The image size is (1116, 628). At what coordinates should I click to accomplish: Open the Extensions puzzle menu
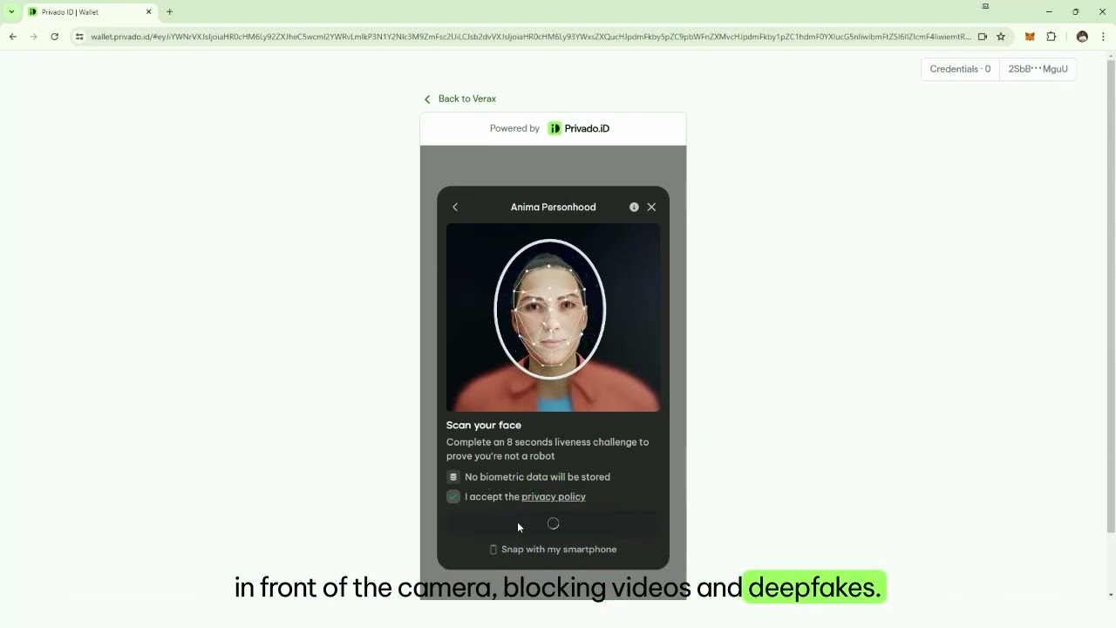click(x=1051, y=37)
